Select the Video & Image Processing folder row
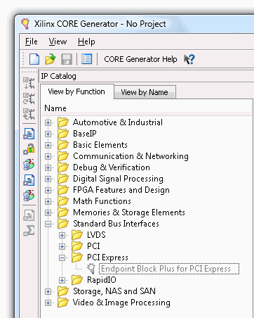This screenshot has width=254, height=318. pyautogui.click(x=114, y=303)
